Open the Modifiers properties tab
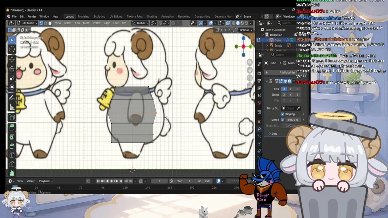388x218 pixels. tap(259, 129)
